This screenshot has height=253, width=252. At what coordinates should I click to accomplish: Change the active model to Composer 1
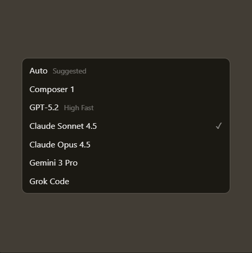click(x=126, y=90)
